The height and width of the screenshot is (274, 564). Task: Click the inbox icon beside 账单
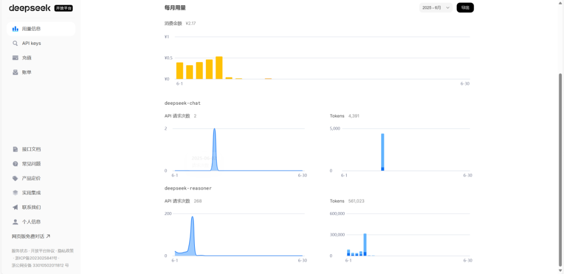(15, 72)
